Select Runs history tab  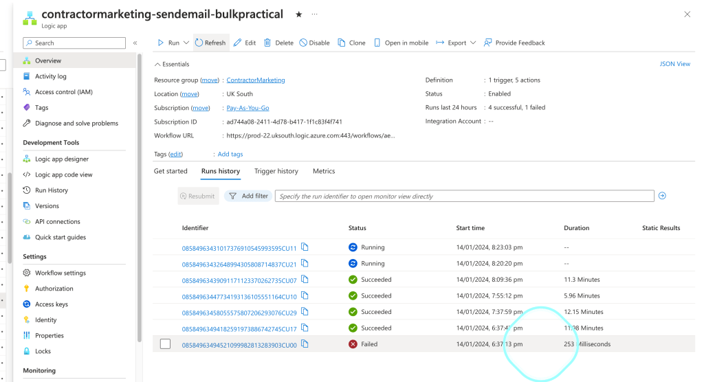click(221, 171)
